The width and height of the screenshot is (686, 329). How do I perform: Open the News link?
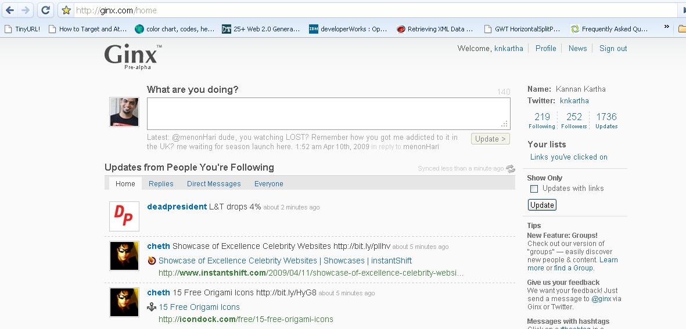(x=577, y=49)
